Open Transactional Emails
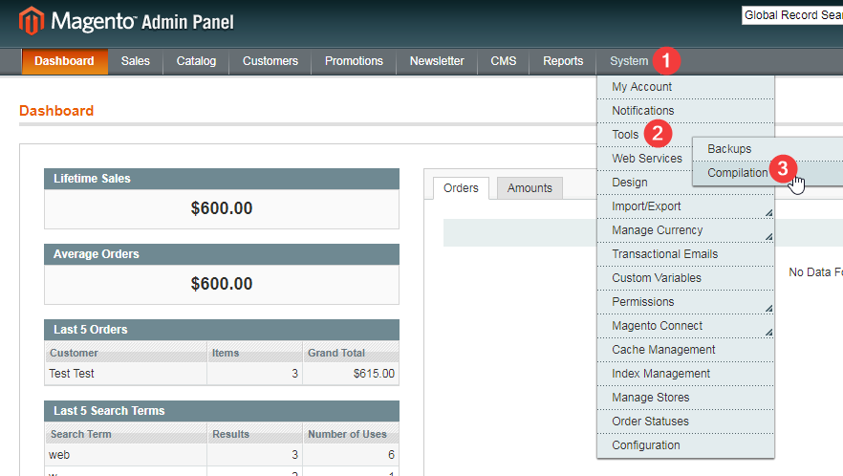The image size is (843, 476). 685,254
